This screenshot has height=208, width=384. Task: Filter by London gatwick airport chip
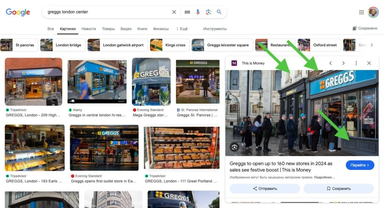click(x=117, y=45)
